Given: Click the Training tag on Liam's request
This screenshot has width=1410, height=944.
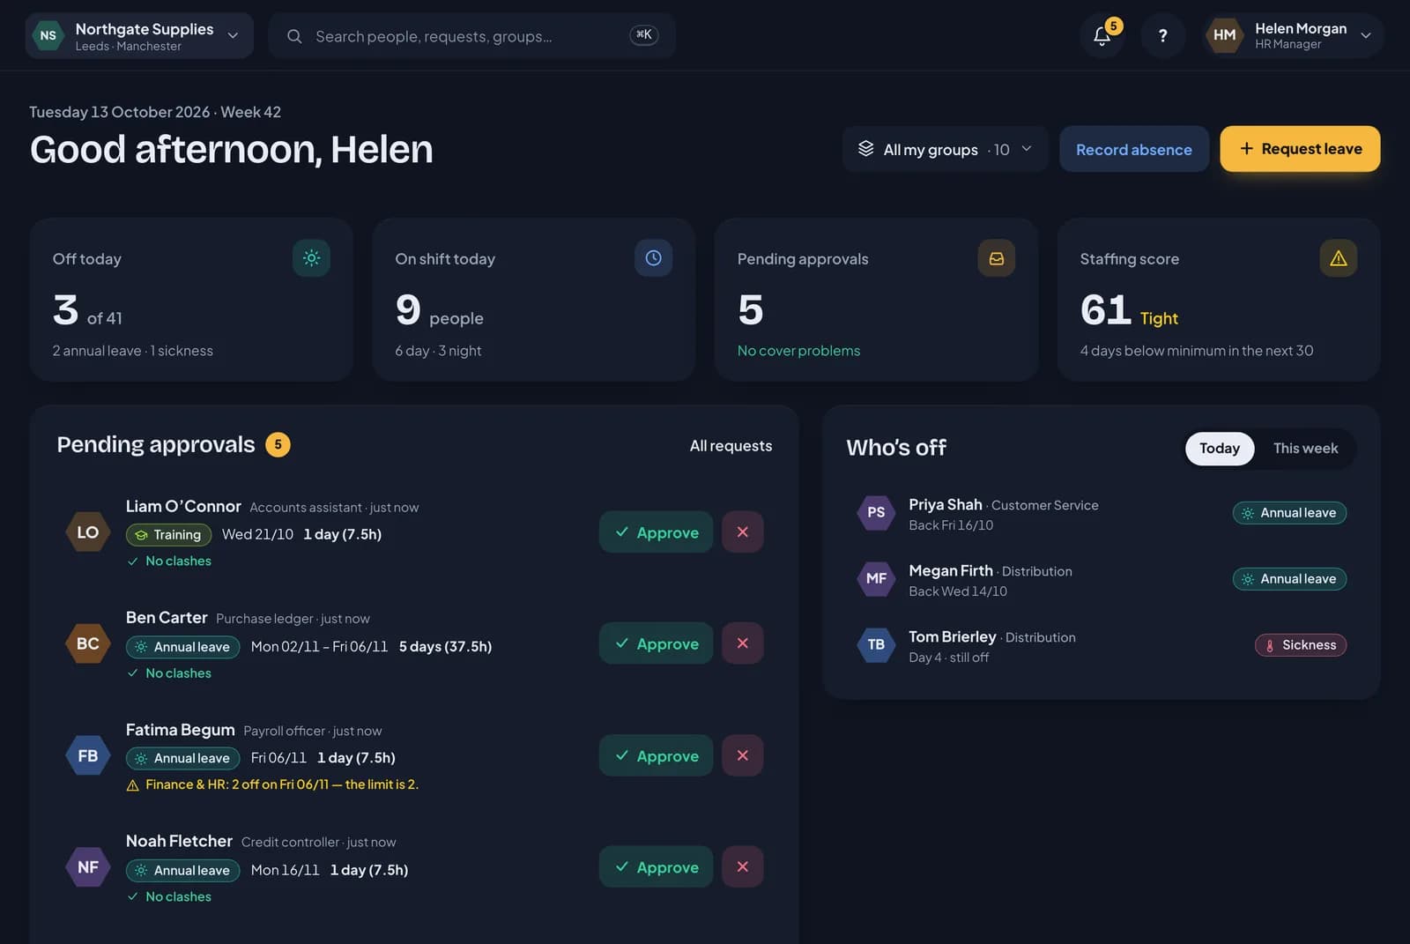Looking at the screenshot, I should (169, 535).
